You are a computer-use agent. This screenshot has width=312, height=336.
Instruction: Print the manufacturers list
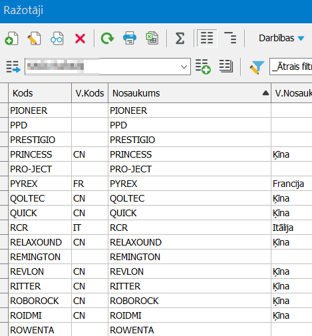pos(130,39)
